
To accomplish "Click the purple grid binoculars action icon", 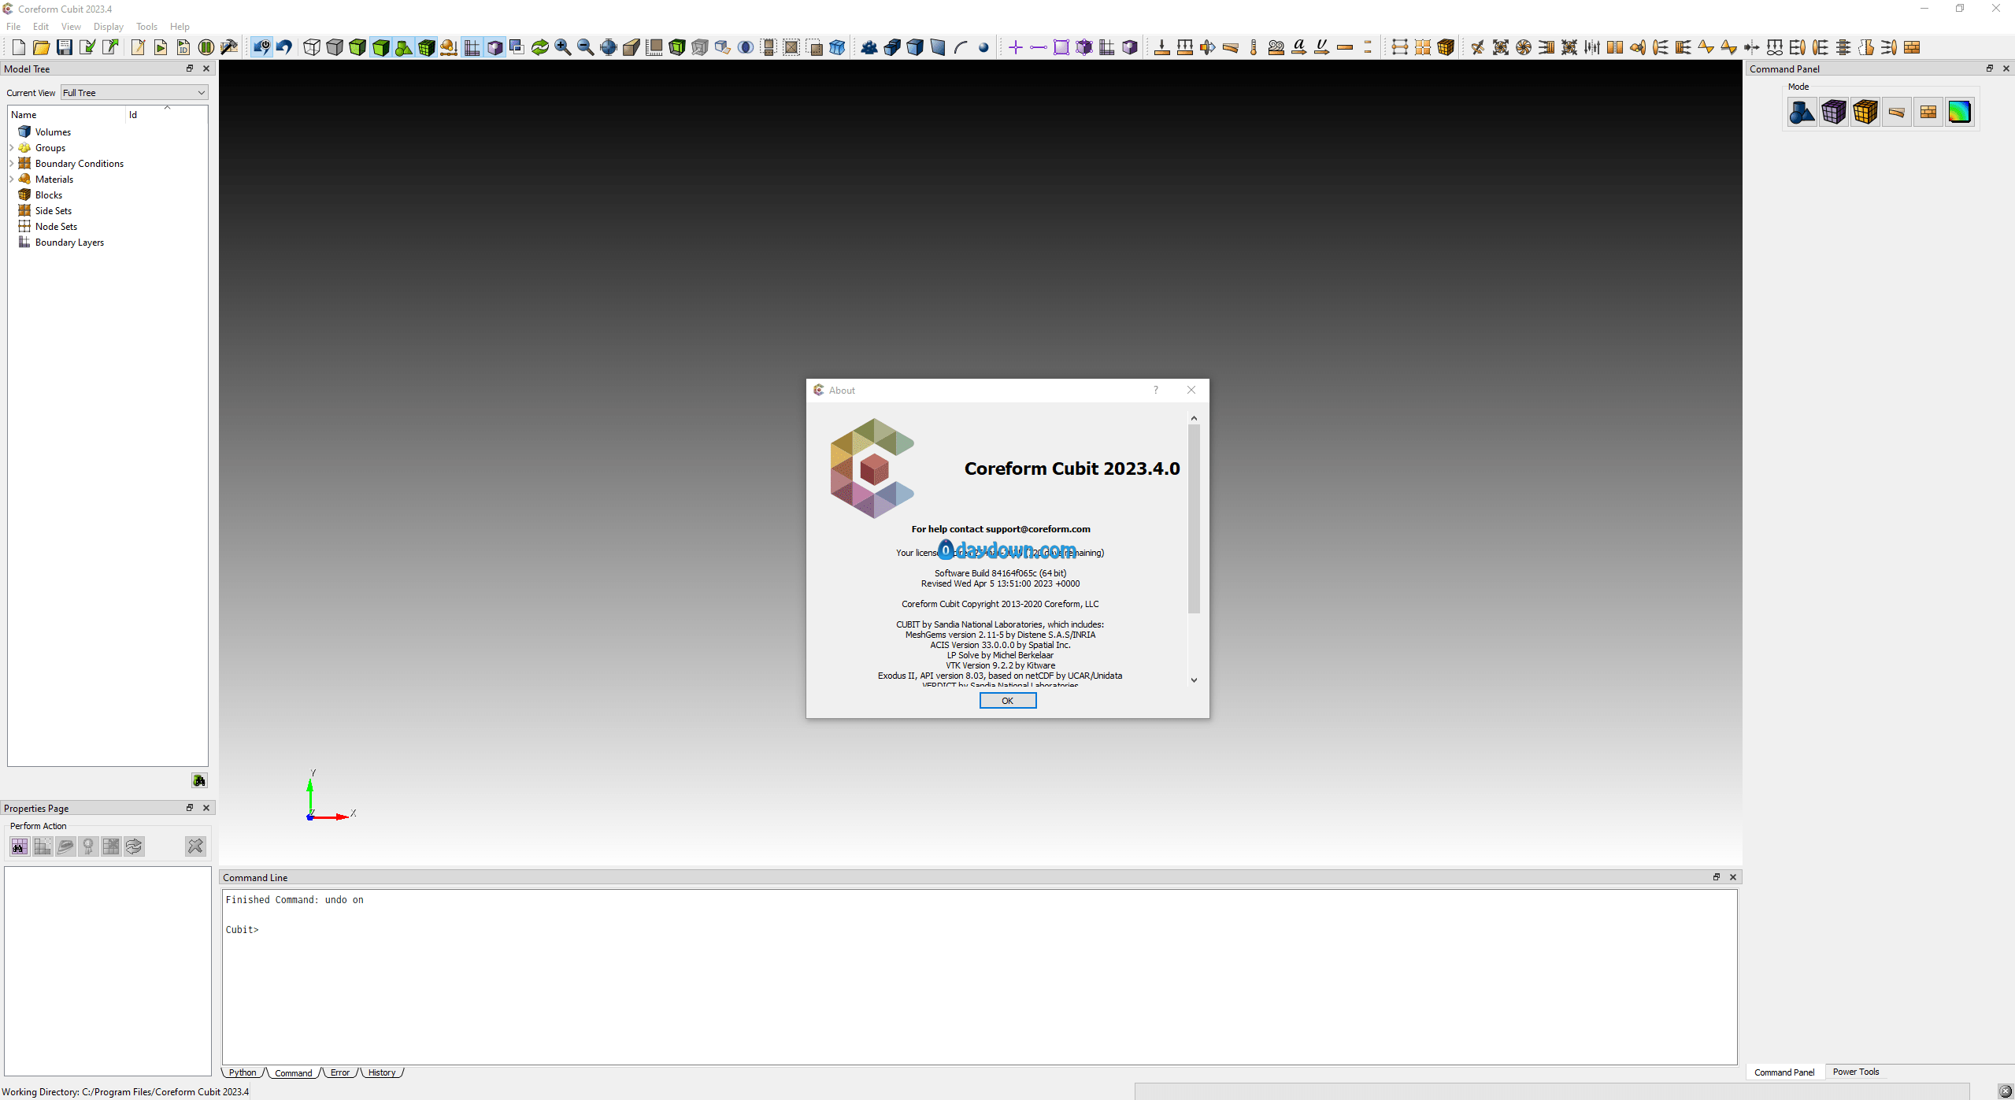I will tap(20, 846).
